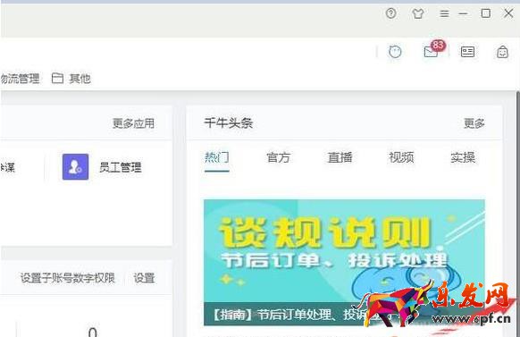Select the 物流管理 menu item
This screenshot has height=337, width=520.
click(20, 79)
